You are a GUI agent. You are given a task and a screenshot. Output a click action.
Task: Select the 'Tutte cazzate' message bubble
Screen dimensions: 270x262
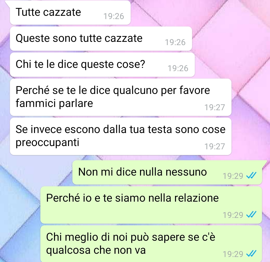(70, 13)
